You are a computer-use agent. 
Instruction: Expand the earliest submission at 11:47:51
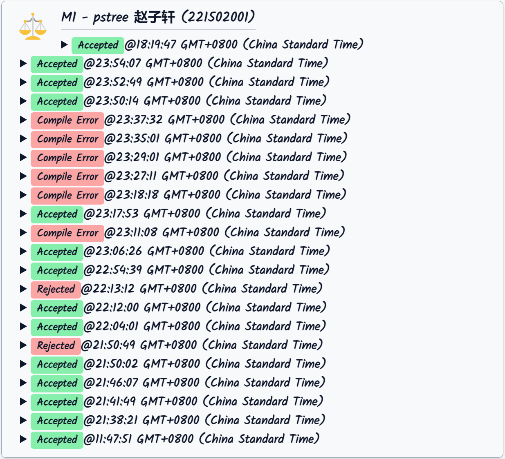[x=23, y=439]
